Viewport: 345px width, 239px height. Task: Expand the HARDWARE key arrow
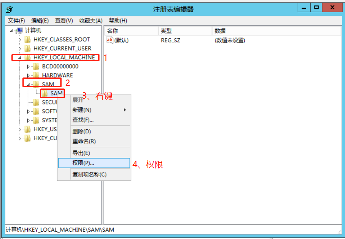pyautogui.click(x=28, y=75)
